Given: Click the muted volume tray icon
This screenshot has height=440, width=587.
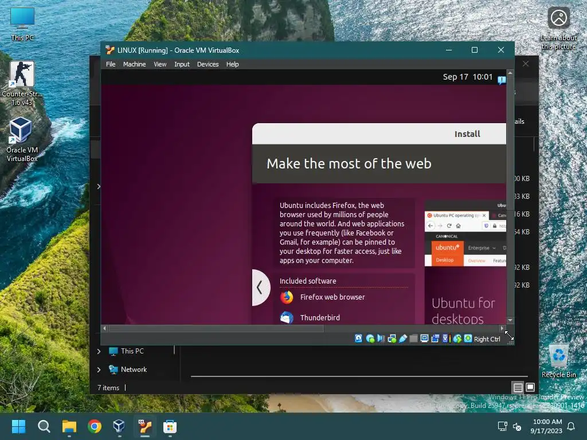Looking at the screenshot, I should 517,426.
